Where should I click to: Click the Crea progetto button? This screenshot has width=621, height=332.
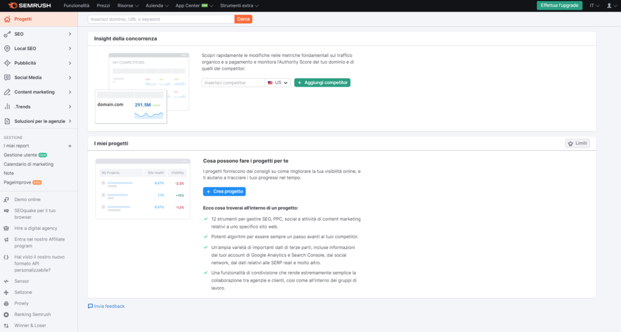(x=224, y=191)
